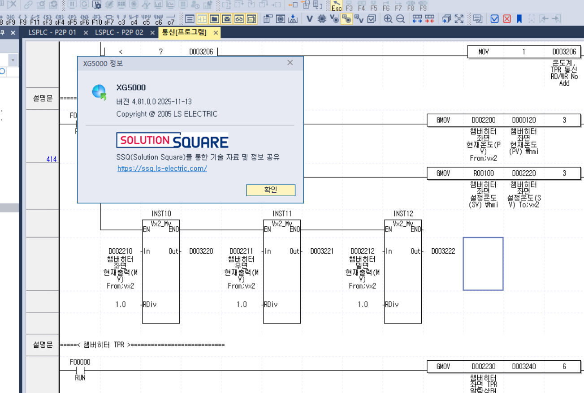Insert coil with sF7 tool
This screenshot has width=584, height=393.
pos(109,19)
